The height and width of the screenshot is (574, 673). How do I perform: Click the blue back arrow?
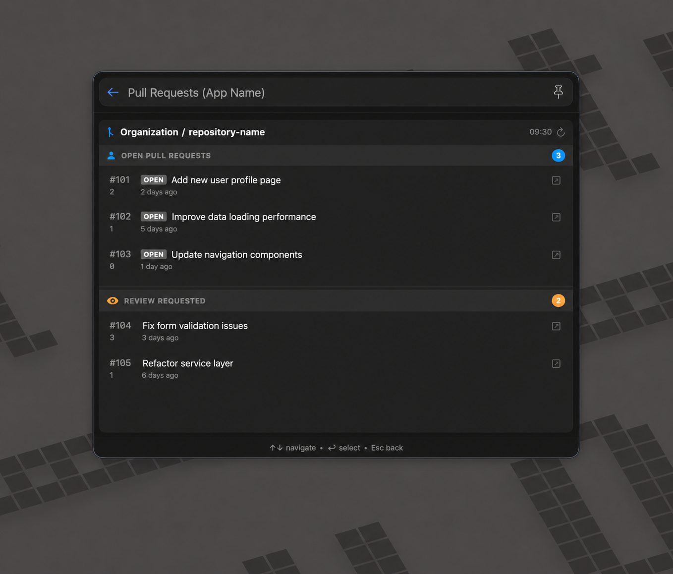(113, 92)
